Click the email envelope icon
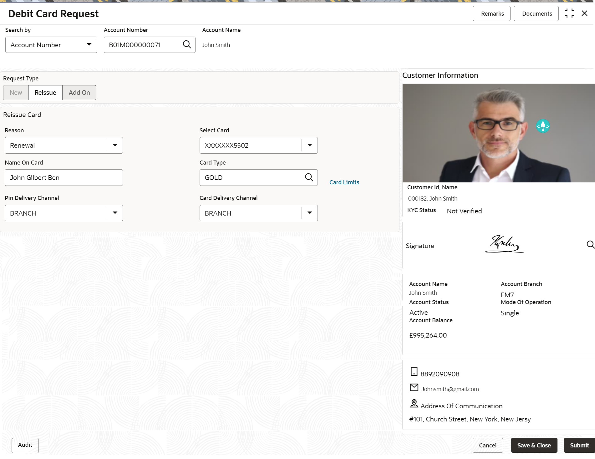Viewport: 595px width, 459px height. coord(414,387)
